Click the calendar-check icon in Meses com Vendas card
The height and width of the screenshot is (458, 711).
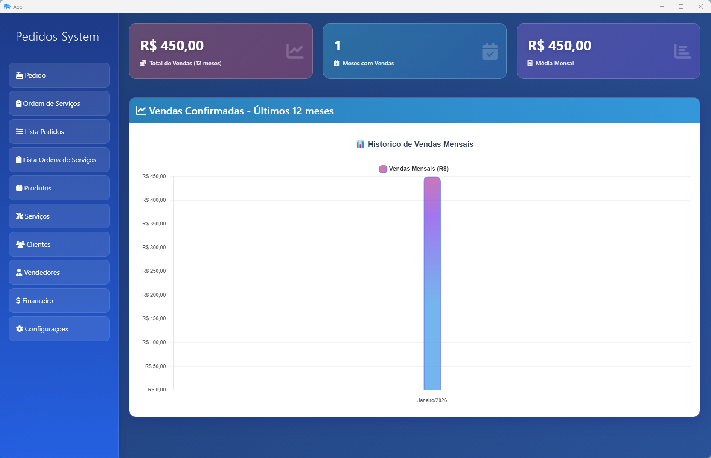click(x=490, y=51)
